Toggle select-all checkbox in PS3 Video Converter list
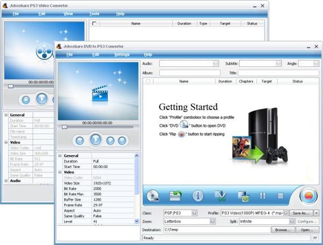Screen dimensions: 323x245 (x=94, y=24)
